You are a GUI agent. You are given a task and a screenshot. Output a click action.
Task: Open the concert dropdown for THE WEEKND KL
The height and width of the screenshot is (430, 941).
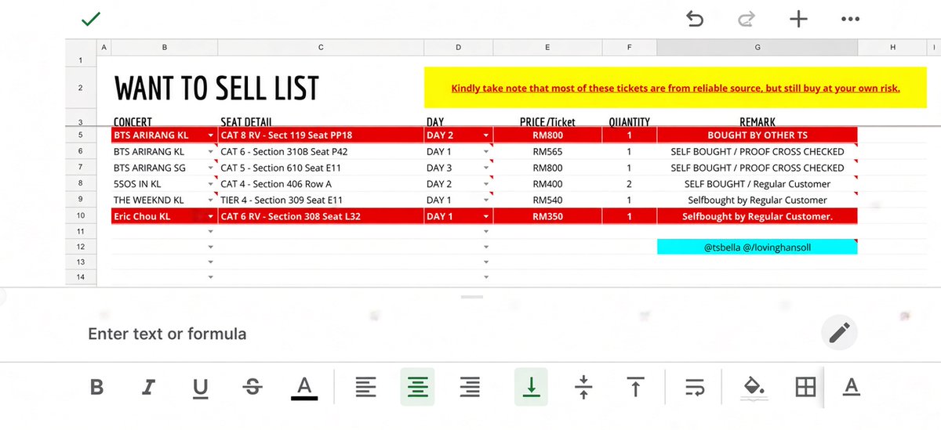click(210, 201)
